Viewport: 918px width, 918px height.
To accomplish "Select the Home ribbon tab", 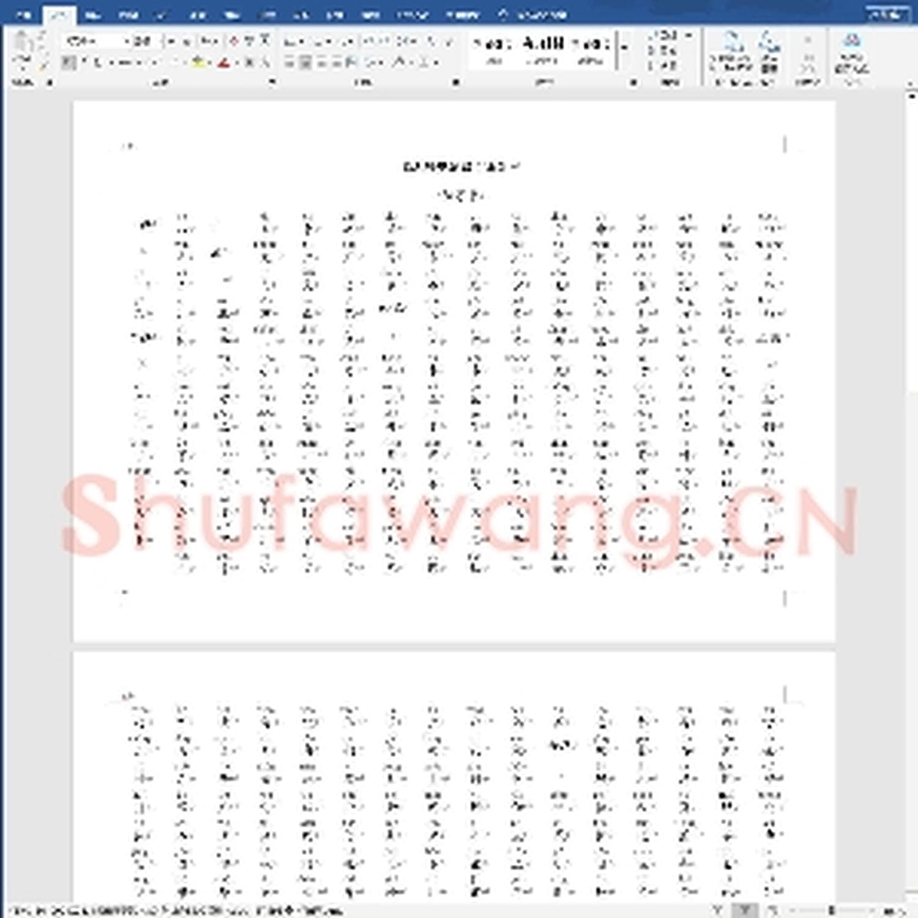I will pyautogui.click(x=59, y=15).
